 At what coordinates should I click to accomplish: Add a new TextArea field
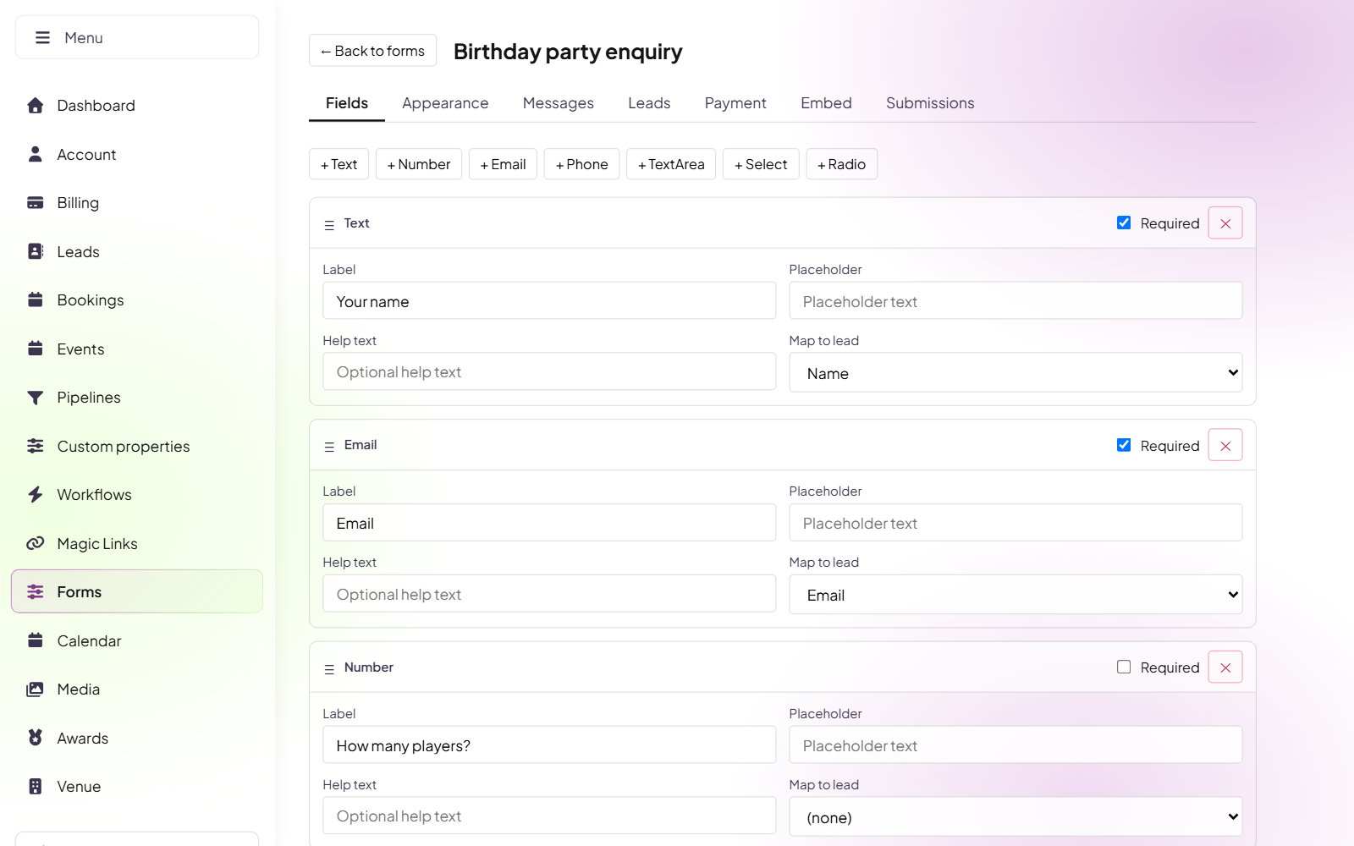pos(671,164)
